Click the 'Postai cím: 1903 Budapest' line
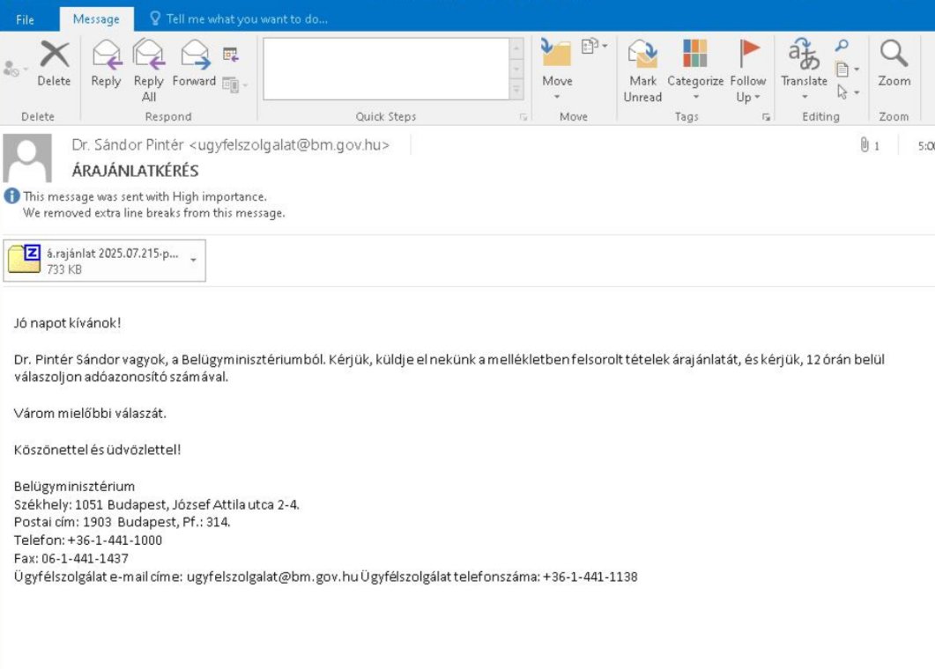The height and width of the screenshot is (669, 935). (x=122, y=523)
